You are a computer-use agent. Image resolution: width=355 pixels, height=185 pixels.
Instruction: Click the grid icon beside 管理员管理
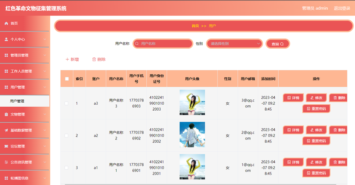click(x=6, y=55)
